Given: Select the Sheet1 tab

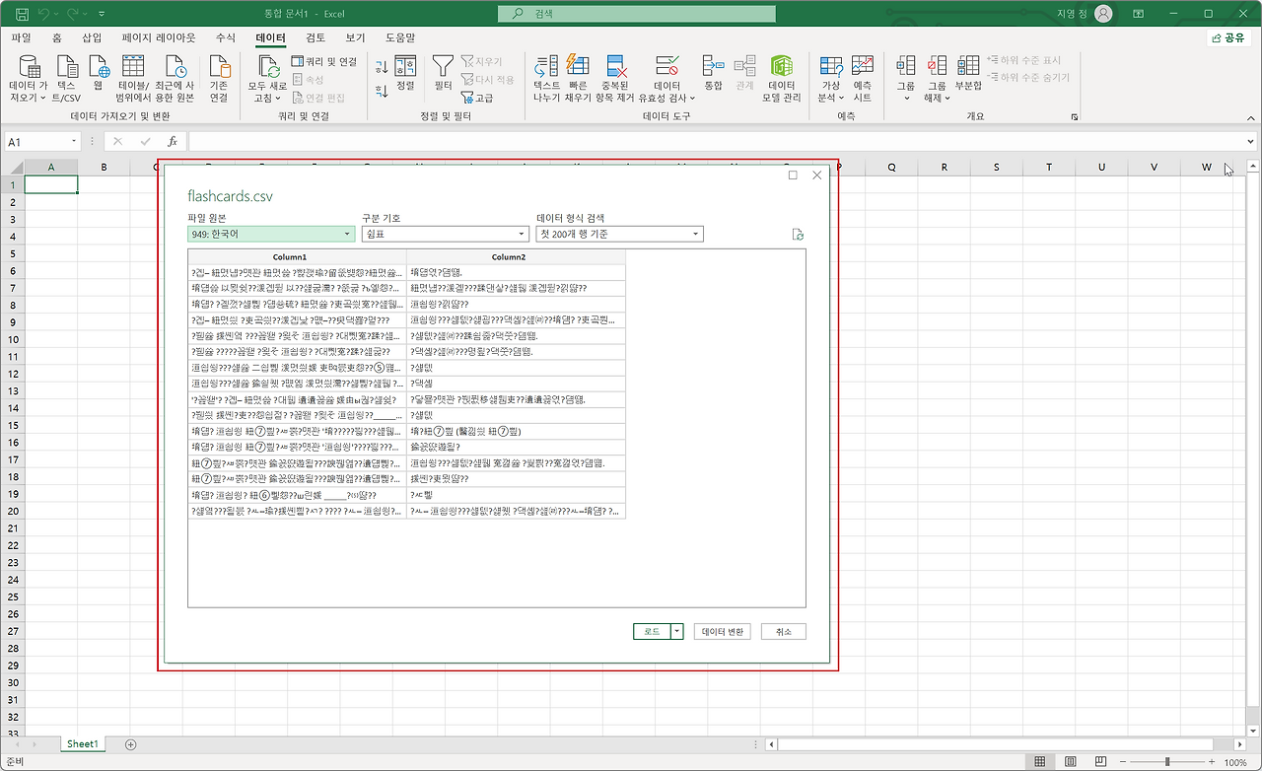Looking at the screenshot, I should (83, 744).
